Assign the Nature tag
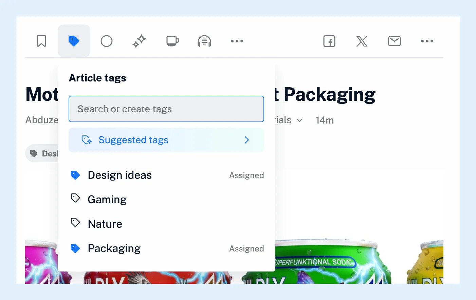 point(166,224)
